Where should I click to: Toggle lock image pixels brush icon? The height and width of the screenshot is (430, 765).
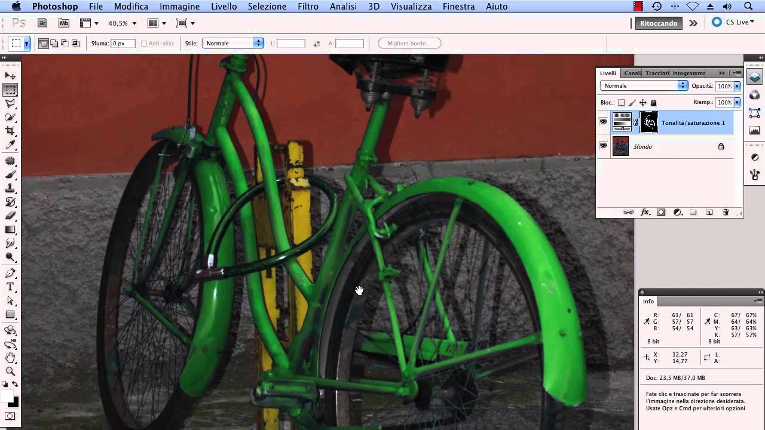pyautogui.click(x=632, y=103)
